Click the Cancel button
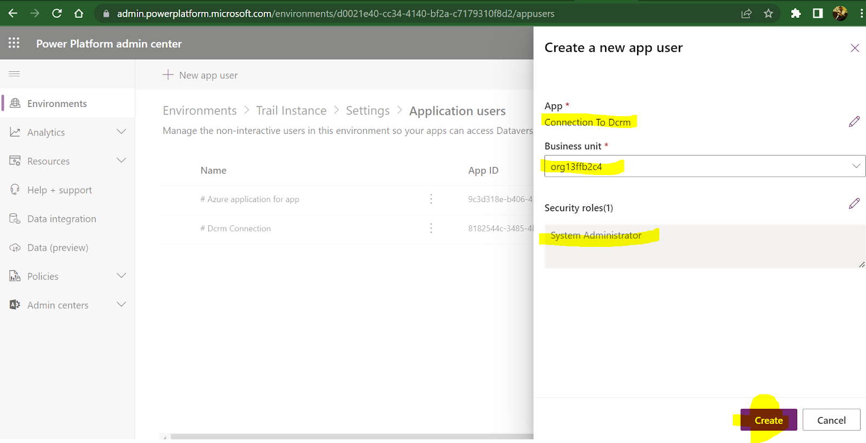Screen dimensions: 866x443 click(831, 420)
